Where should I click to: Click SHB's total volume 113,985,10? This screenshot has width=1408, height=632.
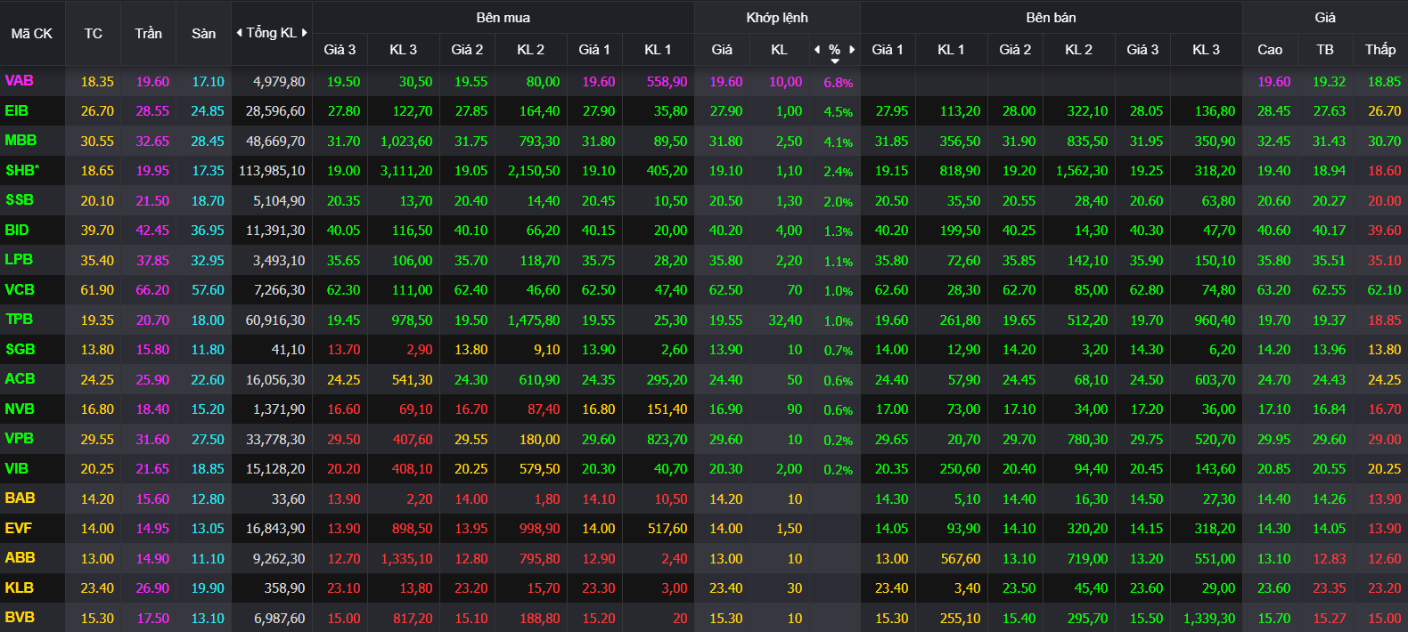pos(272,171)
